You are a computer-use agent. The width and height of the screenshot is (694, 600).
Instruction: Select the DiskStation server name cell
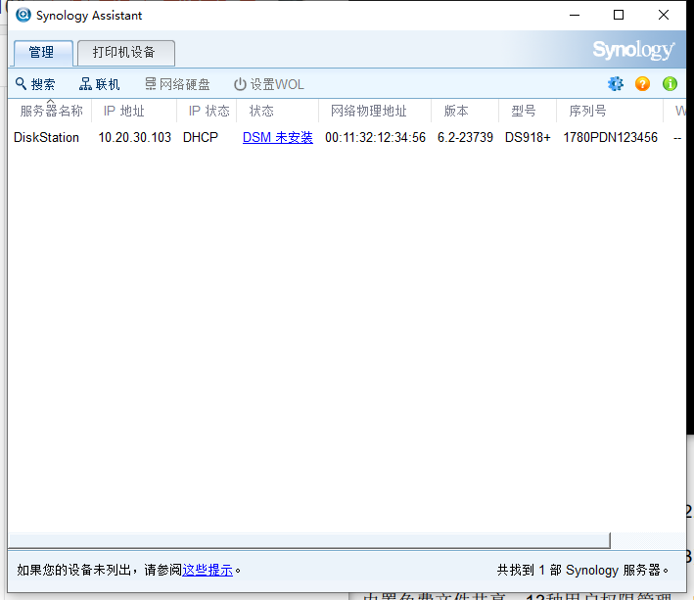(46, 138)
